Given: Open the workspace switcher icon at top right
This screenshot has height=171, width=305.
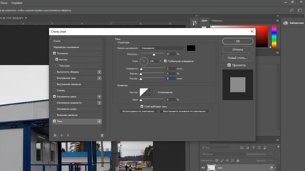Looking at the screenshot, I should coord(300,10).
